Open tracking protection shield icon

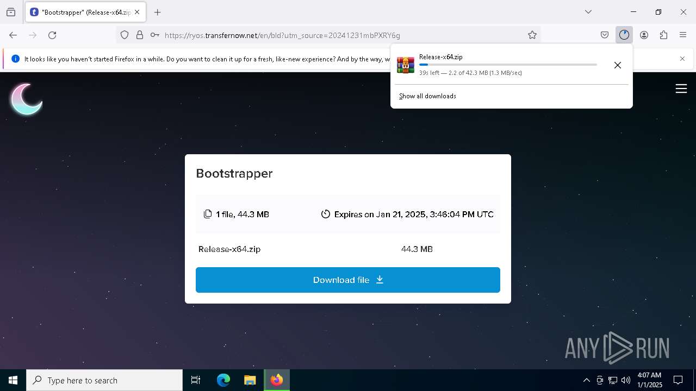pos(125,35)
